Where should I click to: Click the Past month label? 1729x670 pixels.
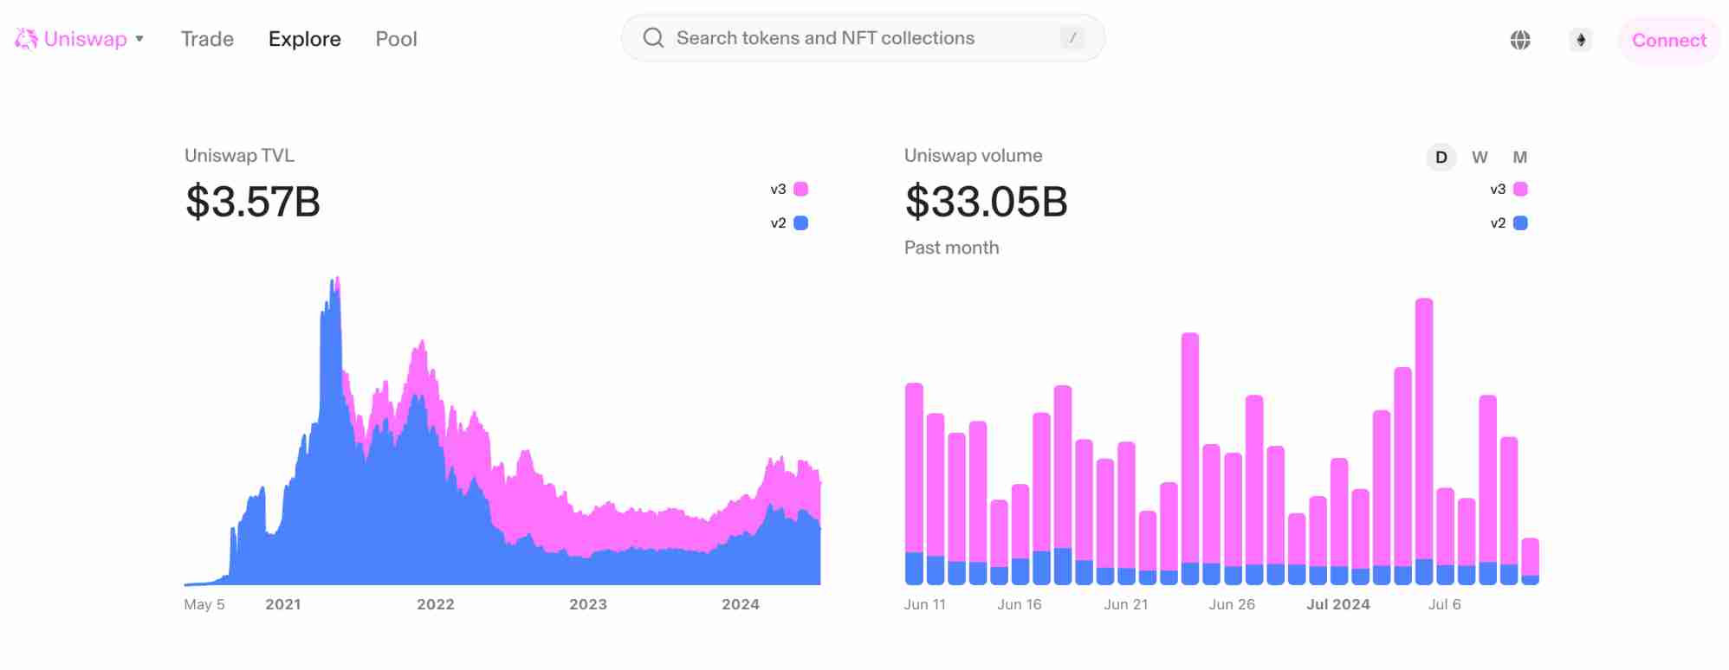pos(951,248)
